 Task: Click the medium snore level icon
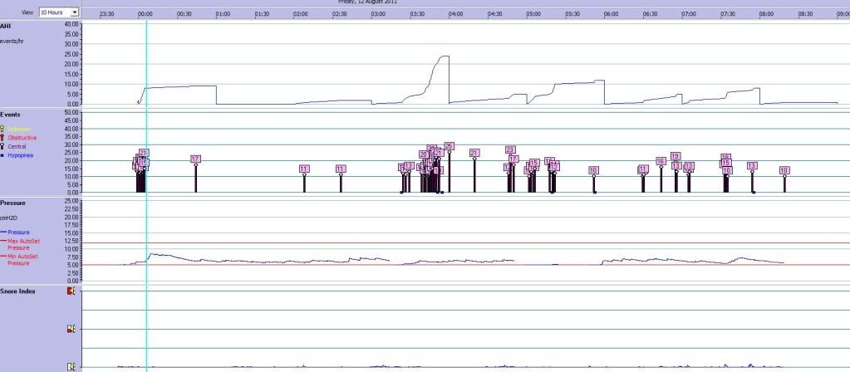71,329
